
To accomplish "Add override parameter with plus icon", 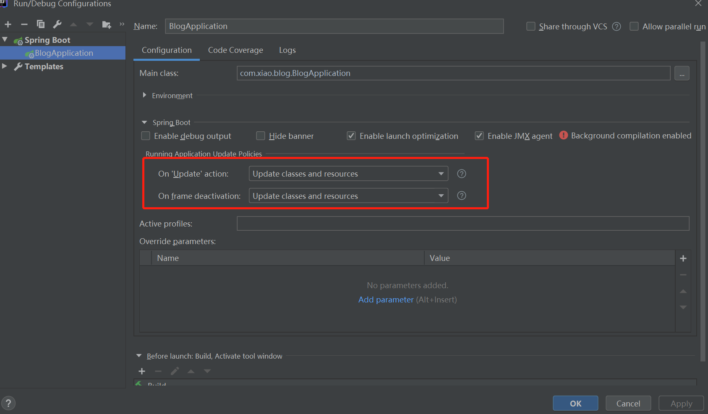I will pos(683,258).
